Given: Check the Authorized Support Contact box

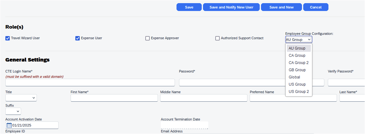Looking at the screenshot, I should pyautogui.click(x=217, y=38).
